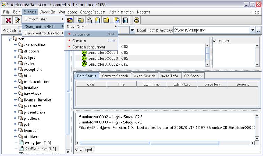Open the Administration menu
Image resolution: width=263 pixels, height=156 pixels.
click(121, 12)
